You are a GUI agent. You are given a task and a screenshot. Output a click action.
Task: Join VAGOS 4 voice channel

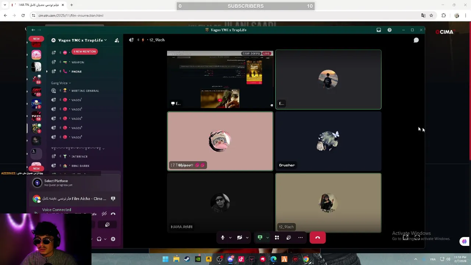(85, 128)
